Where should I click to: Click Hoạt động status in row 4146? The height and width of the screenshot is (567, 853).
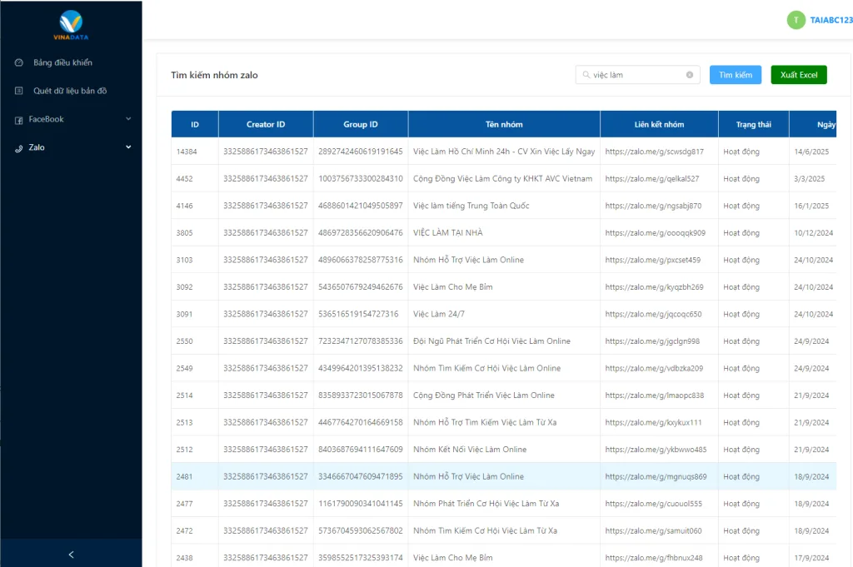coord(741,206)
